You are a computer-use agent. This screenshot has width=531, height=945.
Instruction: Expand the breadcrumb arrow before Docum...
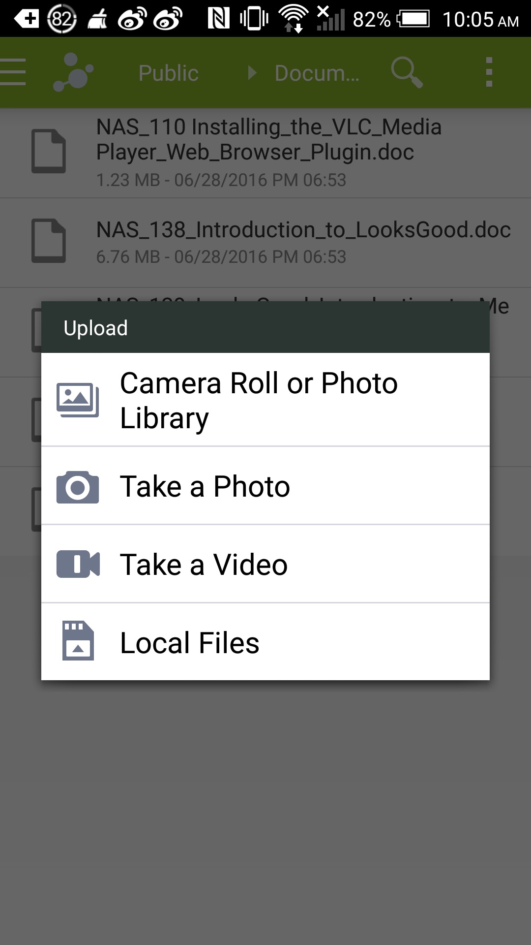tap(252, 73)
